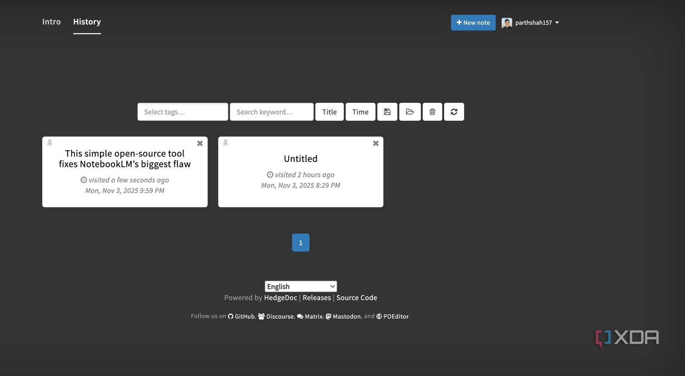
Task: Open the POEditor translation link
Action: pos(396,316)
